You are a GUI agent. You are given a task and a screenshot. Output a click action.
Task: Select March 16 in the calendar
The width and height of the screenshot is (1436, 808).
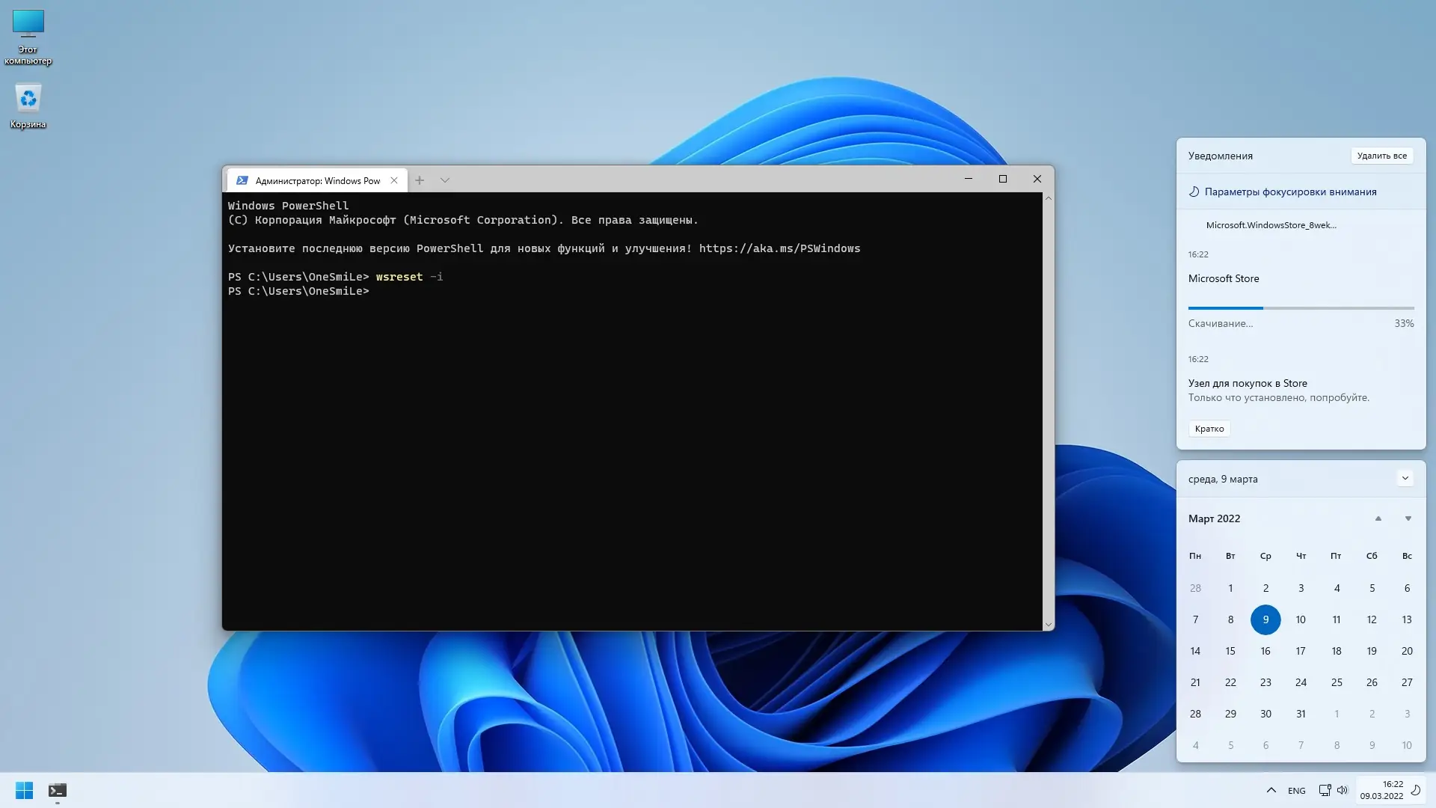pyautogui.click(x=1265, y=651)
